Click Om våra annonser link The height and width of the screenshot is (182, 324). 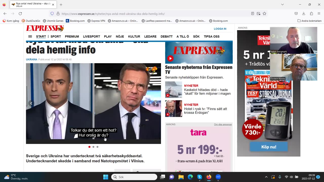[x=223, y=124]
